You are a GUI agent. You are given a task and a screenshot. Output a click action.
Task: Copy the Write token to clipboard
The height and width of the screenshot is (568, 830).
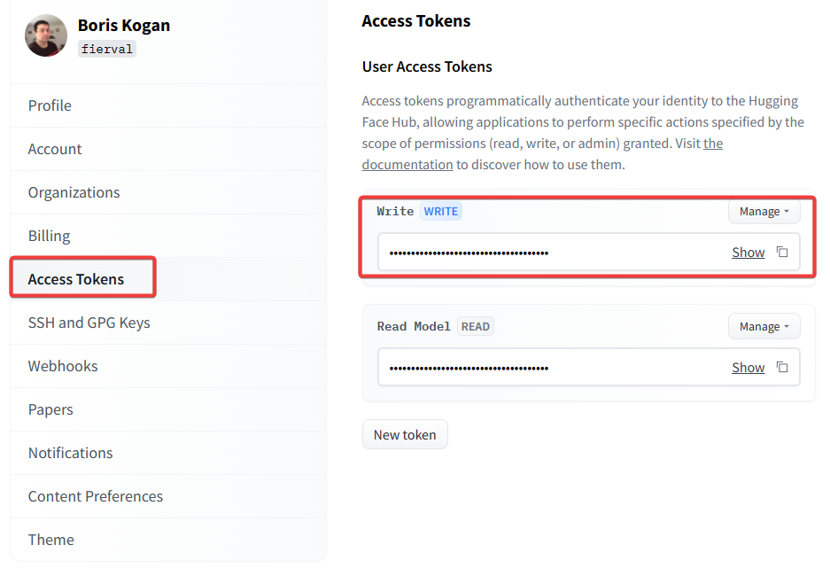pyautogui.click(x=782, y=253)
